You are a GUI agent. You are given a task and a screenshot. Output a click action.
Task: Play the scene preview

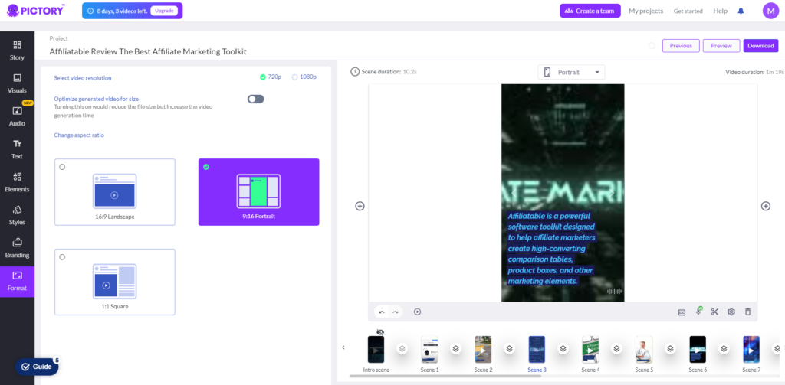tap(418, 312)
